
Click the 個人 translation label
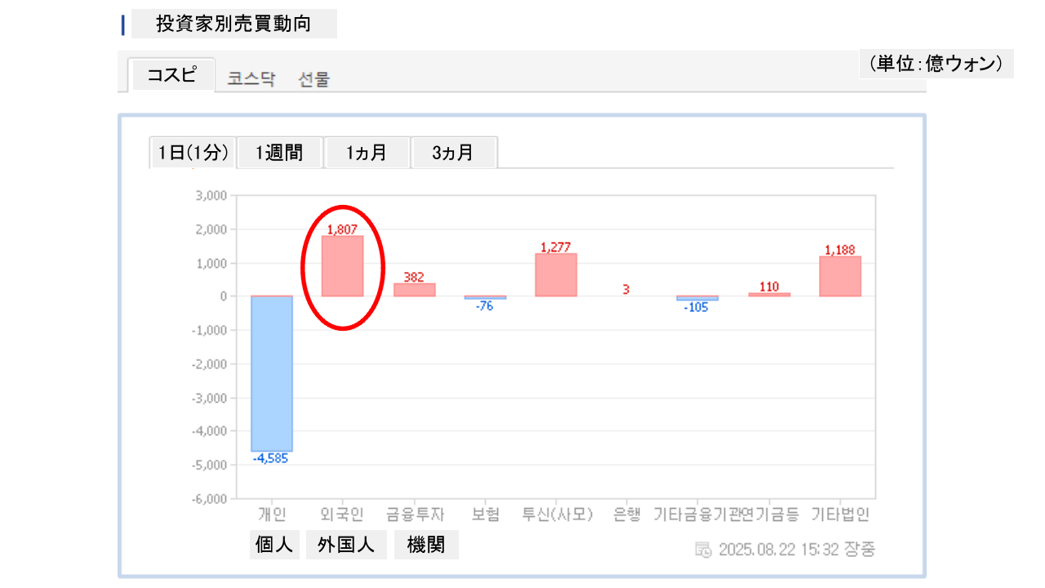coord(273,545)
